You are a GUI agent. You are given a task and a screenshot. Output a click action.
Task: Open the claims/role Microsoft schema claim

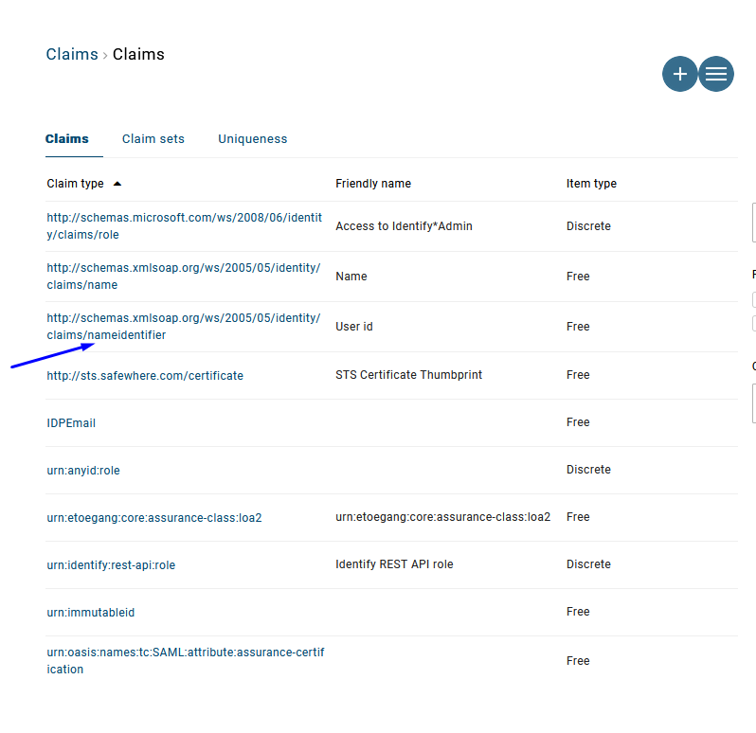click(x=184, y=226)
